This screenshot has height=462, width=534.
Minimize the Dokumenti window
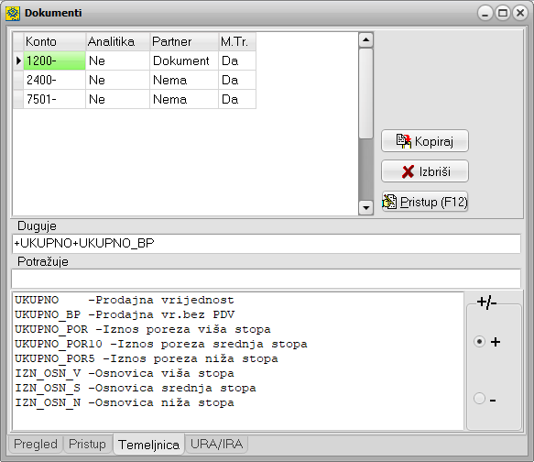pos(485,13)
